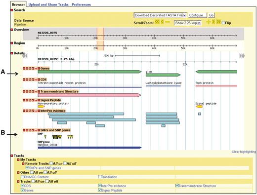Image resolution: width=257 pixels, height=195 pixels.
Task: Collapse the main Tracks section
Action: coord(12,156)
